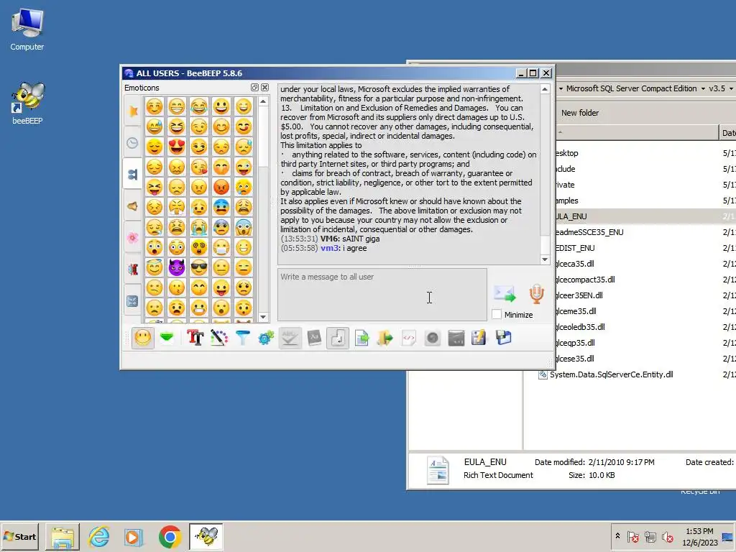This screenshot has height=552, width=736.
Task: Insert the dizzy spiral-eyes emoji
Action: pyautogui.click(x=199, y=247)
